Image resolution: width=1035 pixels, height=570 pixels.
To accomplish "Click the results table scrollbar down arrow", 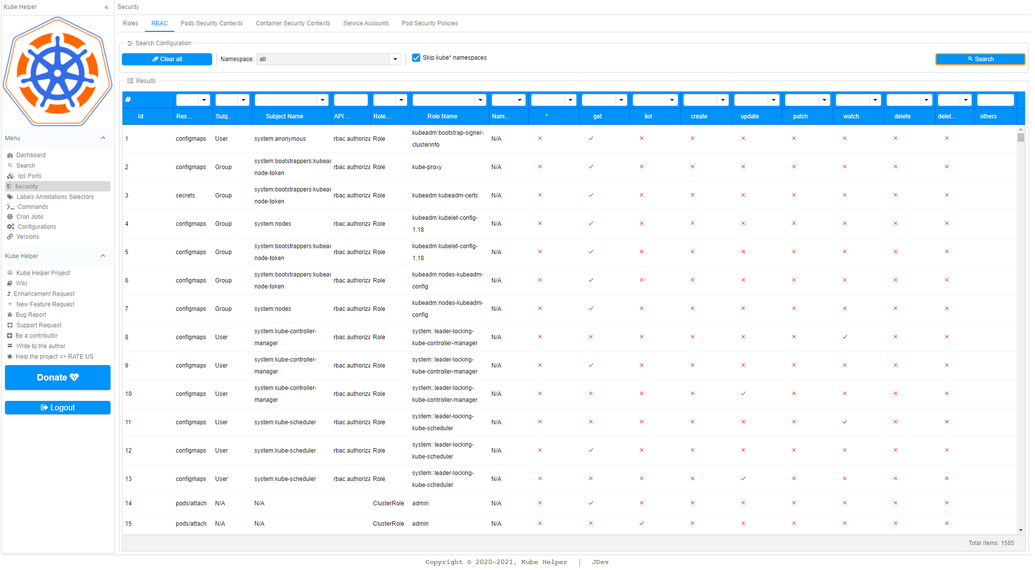I will [1021, 530].
